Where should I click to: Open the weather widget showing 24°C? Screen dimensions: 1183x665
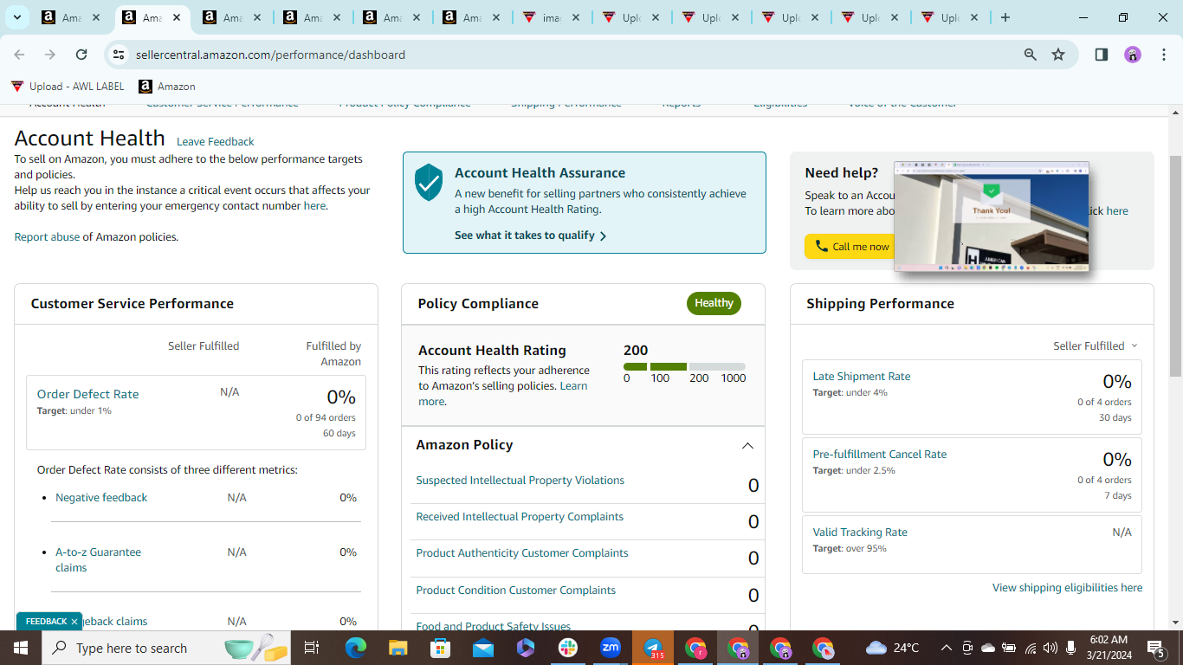[892, 648]
